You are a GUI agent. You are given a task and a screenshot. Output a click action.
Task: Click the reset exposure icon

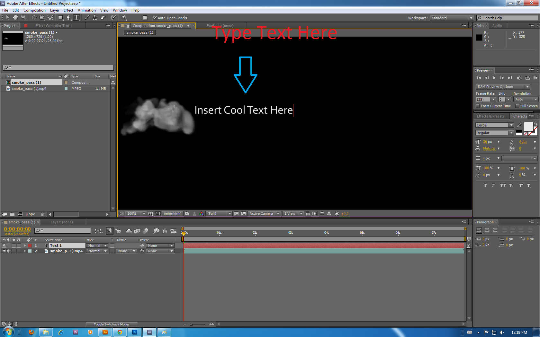point(337,213)
